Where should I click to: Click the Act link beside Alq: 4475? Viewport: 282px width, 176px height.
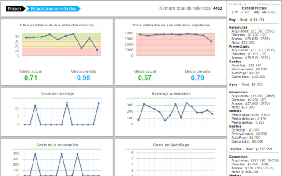[273, 12]
